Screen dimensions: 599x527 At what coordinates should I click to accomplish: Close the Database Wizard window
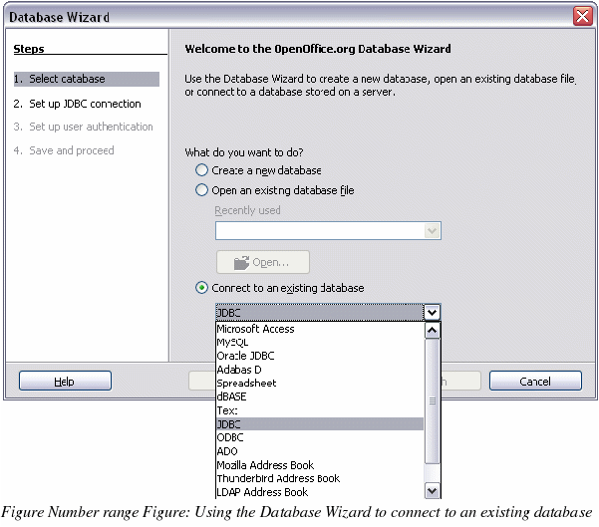click(x=583, y=17)
